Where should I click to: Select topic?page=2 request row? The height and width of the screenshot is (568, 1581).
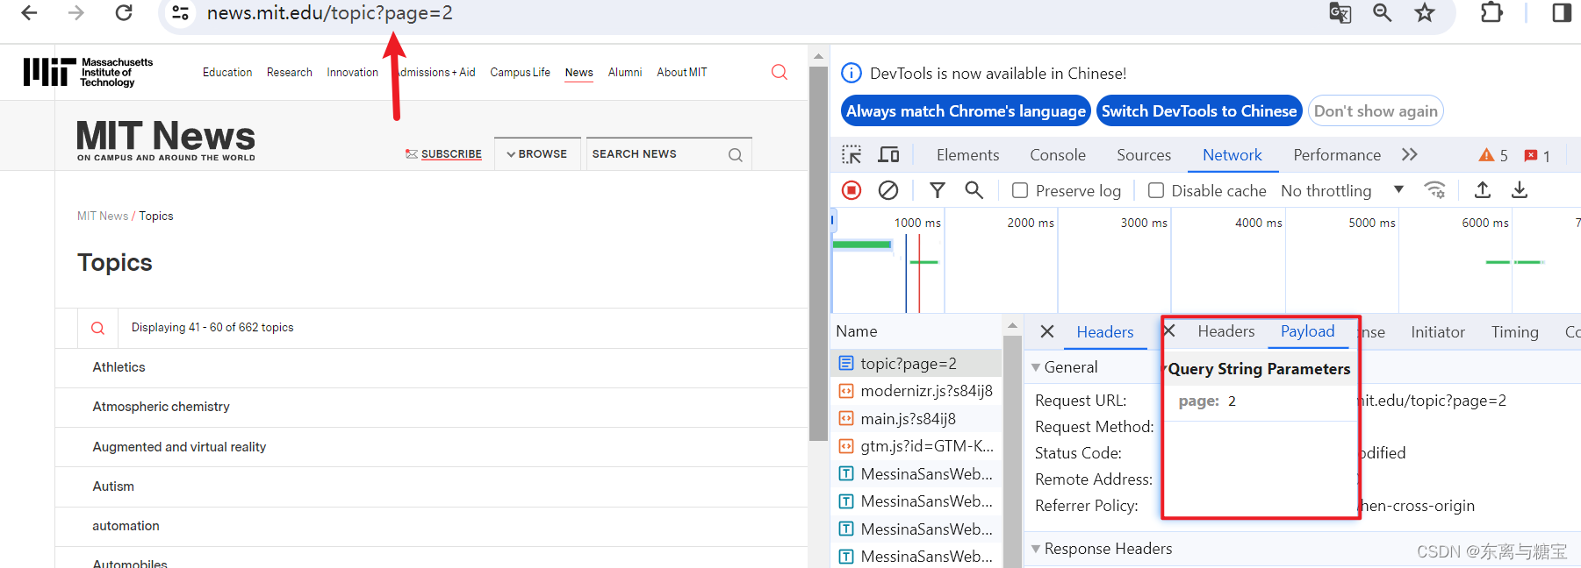(916, 364)
